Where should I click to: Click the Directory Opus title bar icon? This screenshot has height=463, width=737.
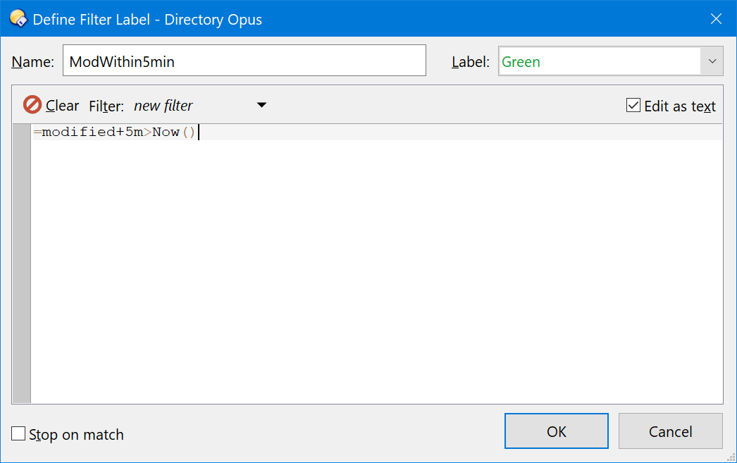[18, 19]
